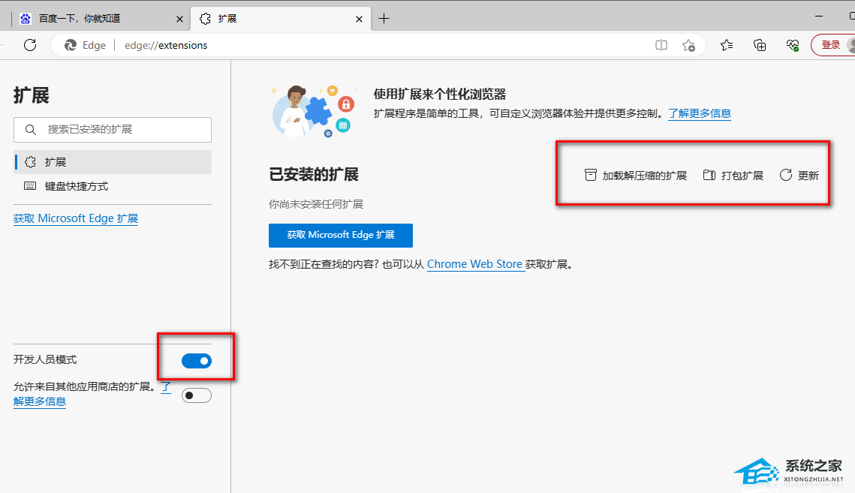Open split screen view icon

coord(661,45)
